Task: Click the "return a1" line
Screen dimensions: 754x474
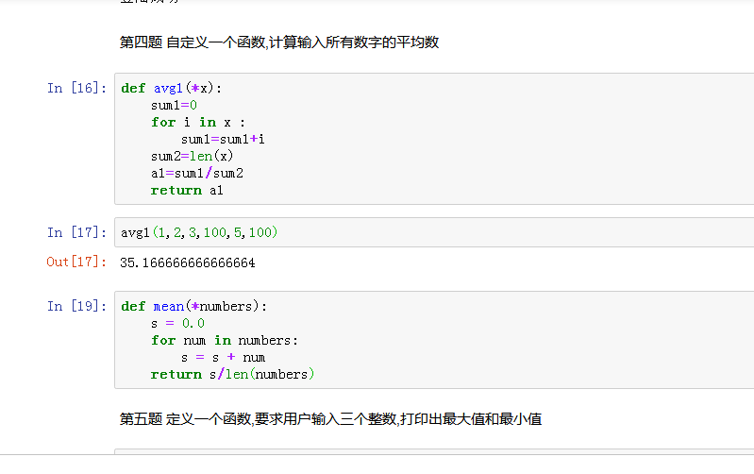Action: tap(187, 190)
